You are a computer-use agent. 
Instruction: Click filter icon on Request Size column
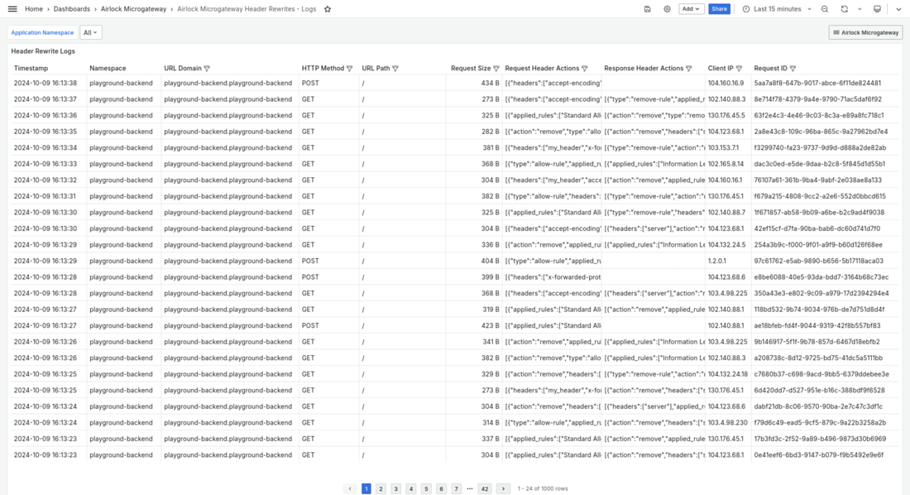point(496,69)
